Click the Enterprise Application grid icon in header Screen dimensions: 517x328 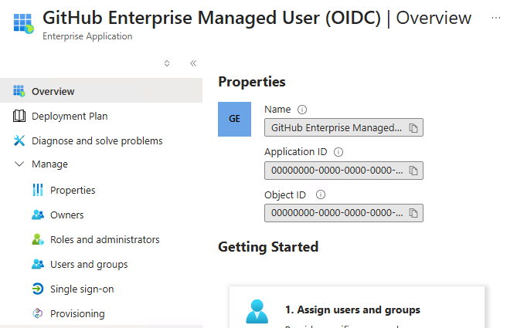click(x=23, y=23)
